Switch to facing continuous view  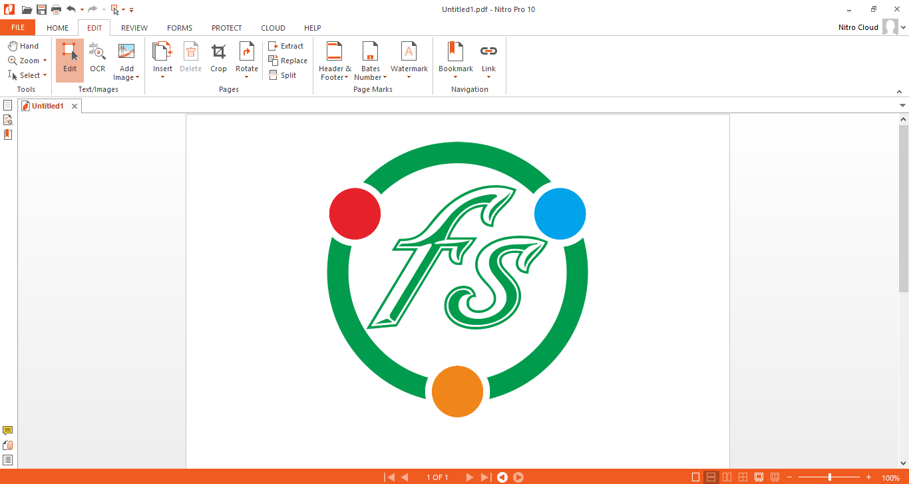tap(743, 477)
